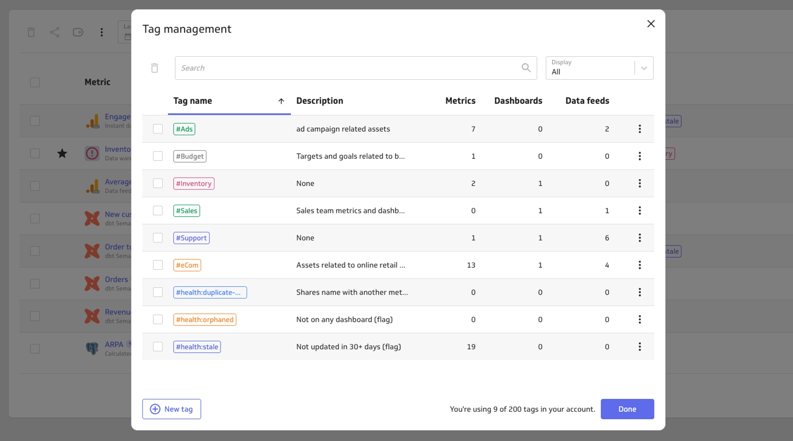793x441 pixels.
Task: Check the checkbox for the #Ads tag
Action: pyautogui.click(x=158, y=129)
